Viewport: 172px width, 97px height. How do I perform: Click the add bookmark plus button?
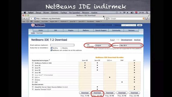(31, 19)
